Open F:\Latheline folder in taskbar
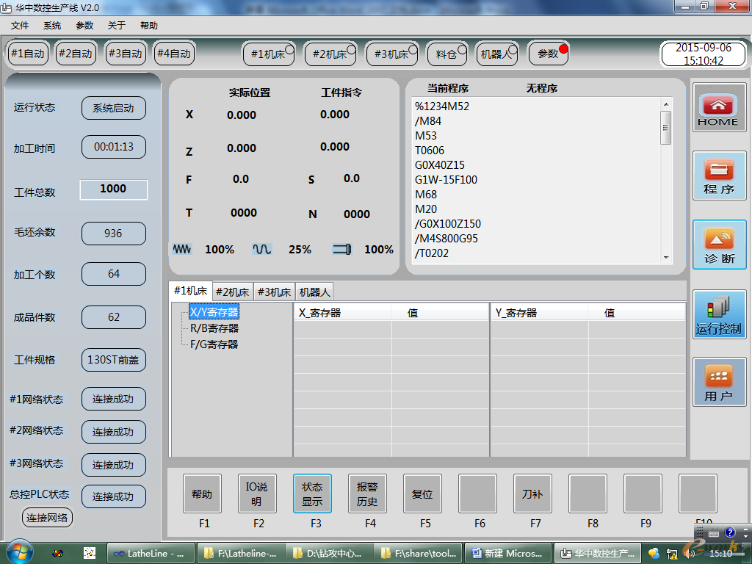 (x=241, y=553)
